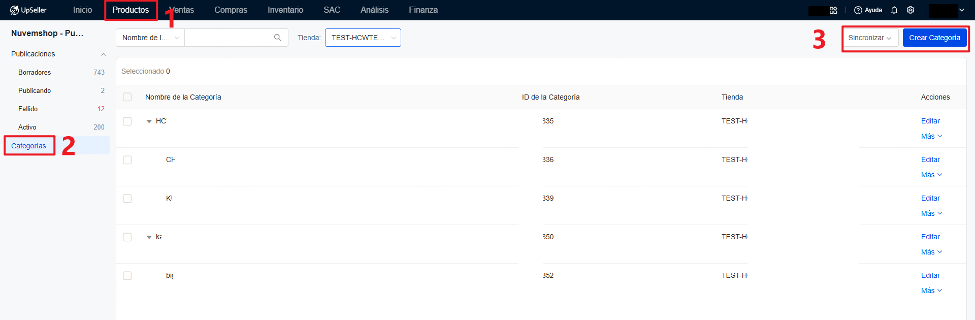Click the Ayuda help icon
The height and width of the screenshot is (320, 975).
[x=858, y=10]
